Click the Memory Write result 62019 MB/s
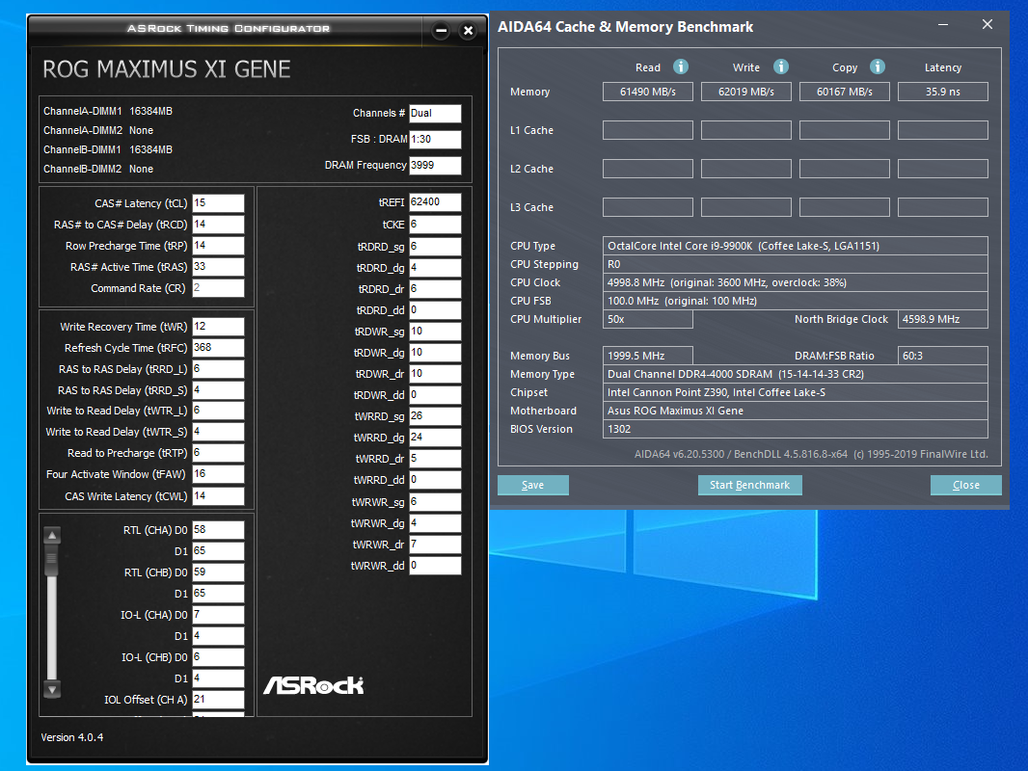 click(x=746, y=92)
